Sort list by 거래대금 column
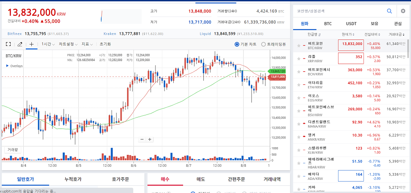This screenshot has height=193, width=411. click(x=397, y=34)
